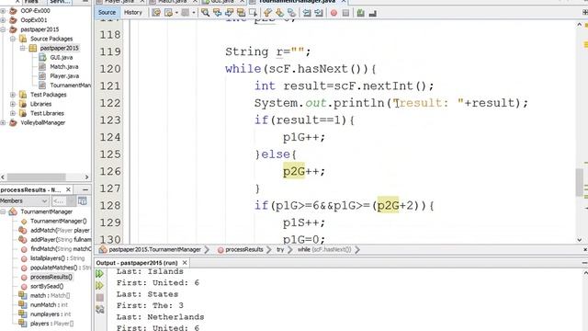Toggle bookmark on current line
This screenshot has width=588, height=331.
[x=291, y=13]
